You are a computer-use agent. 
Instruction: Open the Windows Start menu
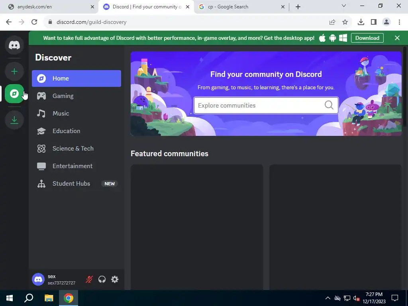10,298
